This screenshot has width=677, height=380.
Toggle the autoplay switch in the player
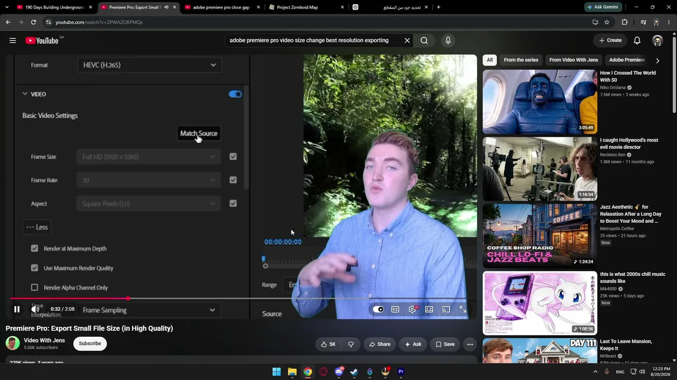(x=378, y=309)
